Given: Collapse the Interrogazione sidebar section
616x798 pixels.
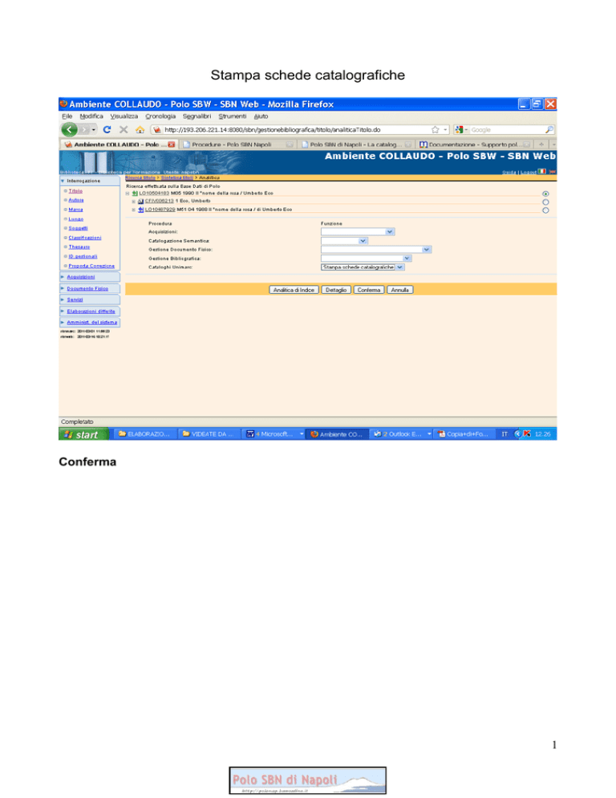Looking at the screenshot, I should click(x=63, y=181).
